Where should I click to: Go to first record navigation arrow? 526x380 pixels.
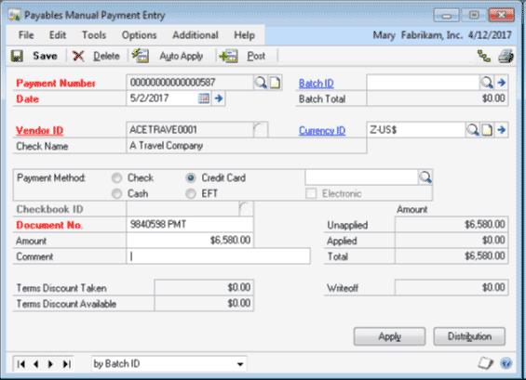click(20, 364)
